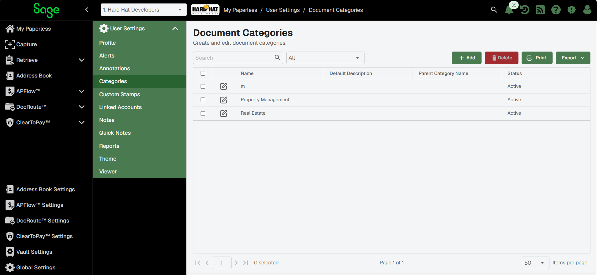
Task: Open Viewer settings
Action: pyautogui.click(x=140, y=172)
